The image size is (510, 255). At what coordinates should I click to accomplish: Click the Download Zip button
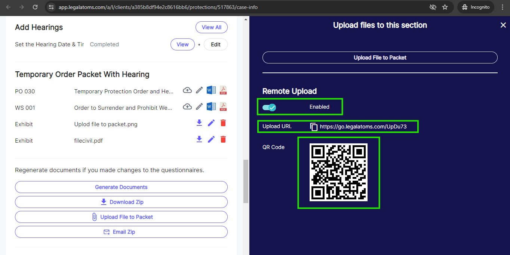[x=121, y=202]
